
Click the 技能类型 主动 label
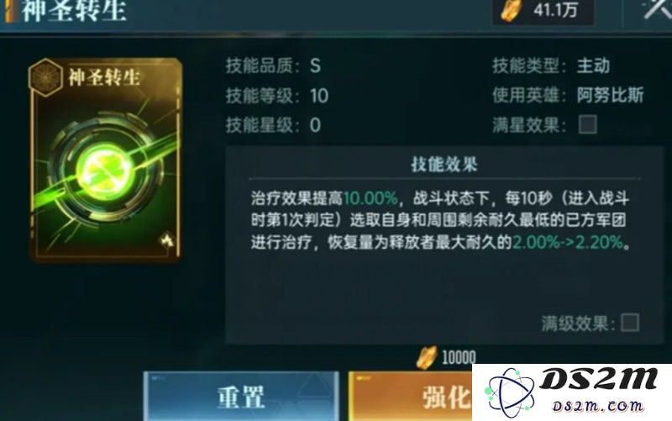(593, 66)
